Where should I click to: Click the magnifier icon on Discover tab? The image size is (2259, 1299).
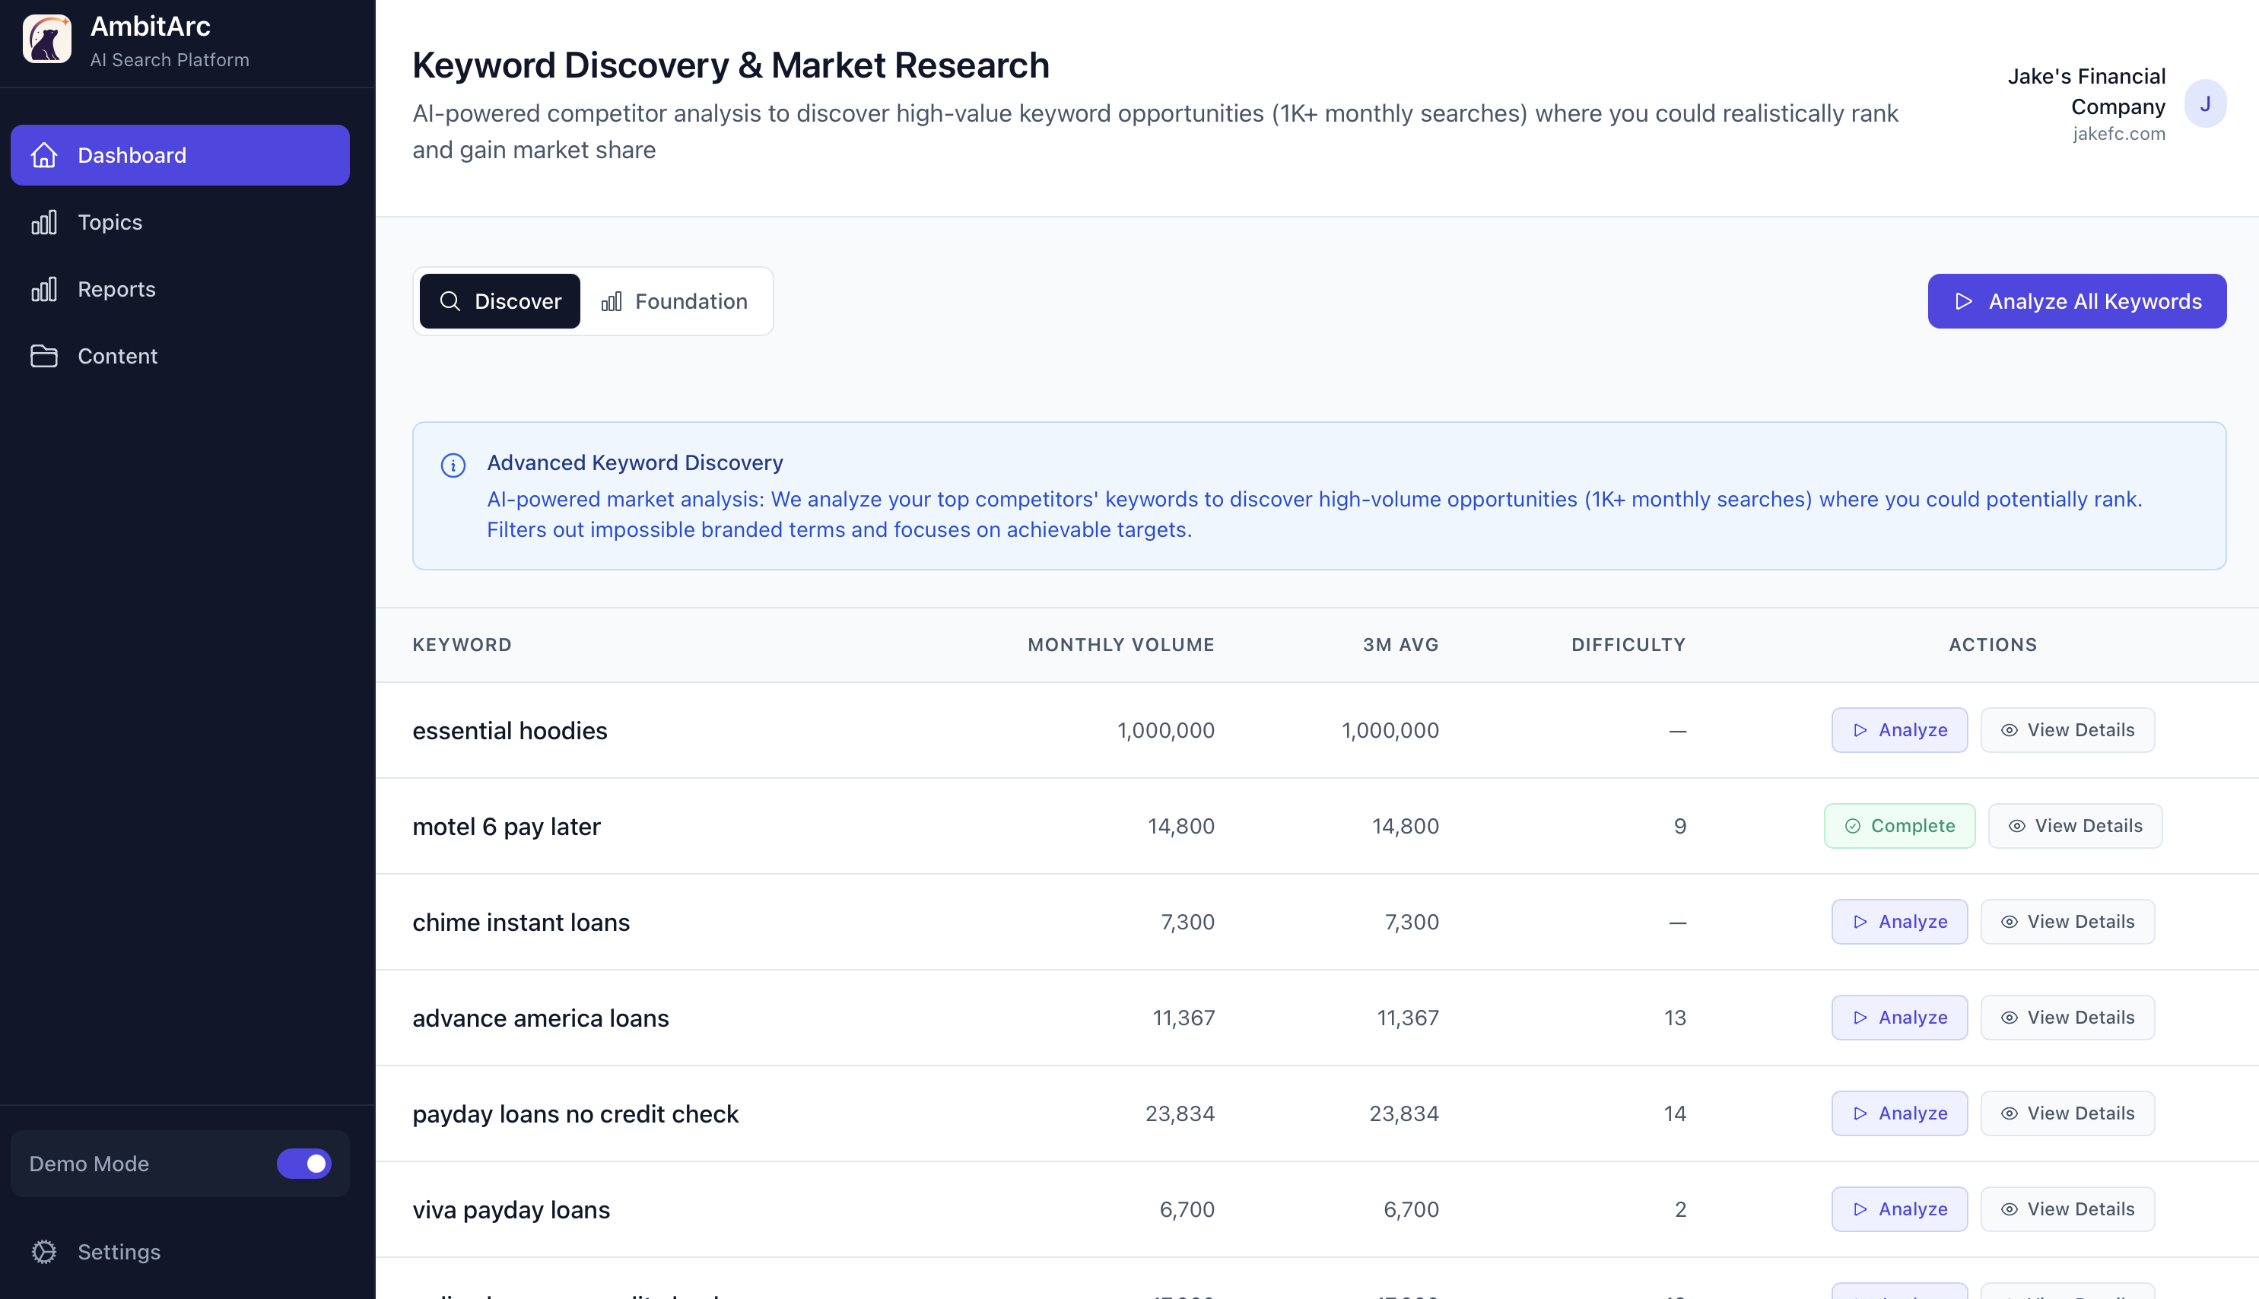[450, 301]
